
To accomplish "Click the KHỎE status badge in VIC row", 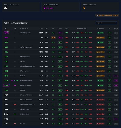I will (100, 33).
